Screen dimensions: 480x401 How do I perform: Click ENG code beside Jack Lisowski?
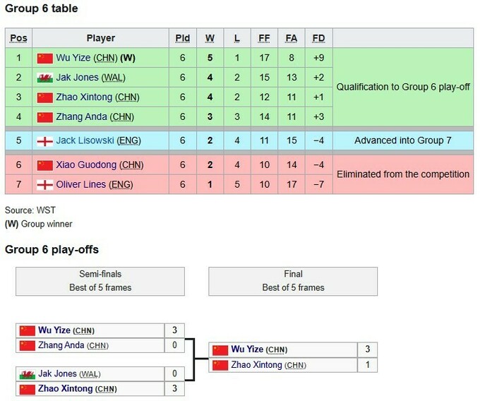tap(130, 140)
